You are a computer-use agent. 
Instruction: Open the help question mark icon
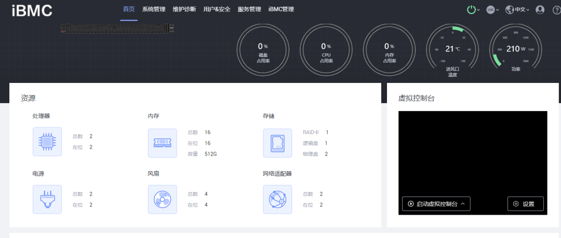(557, 10)
